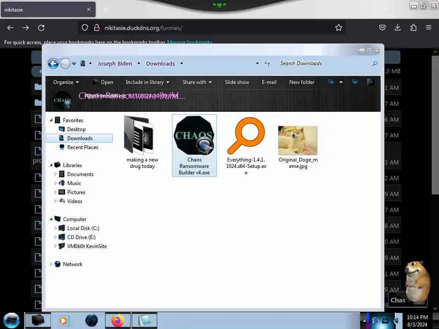The height and width of the screenshot is (329, 439).
Task: Click the shield tracking protection icon
Action: coord(85,28)
